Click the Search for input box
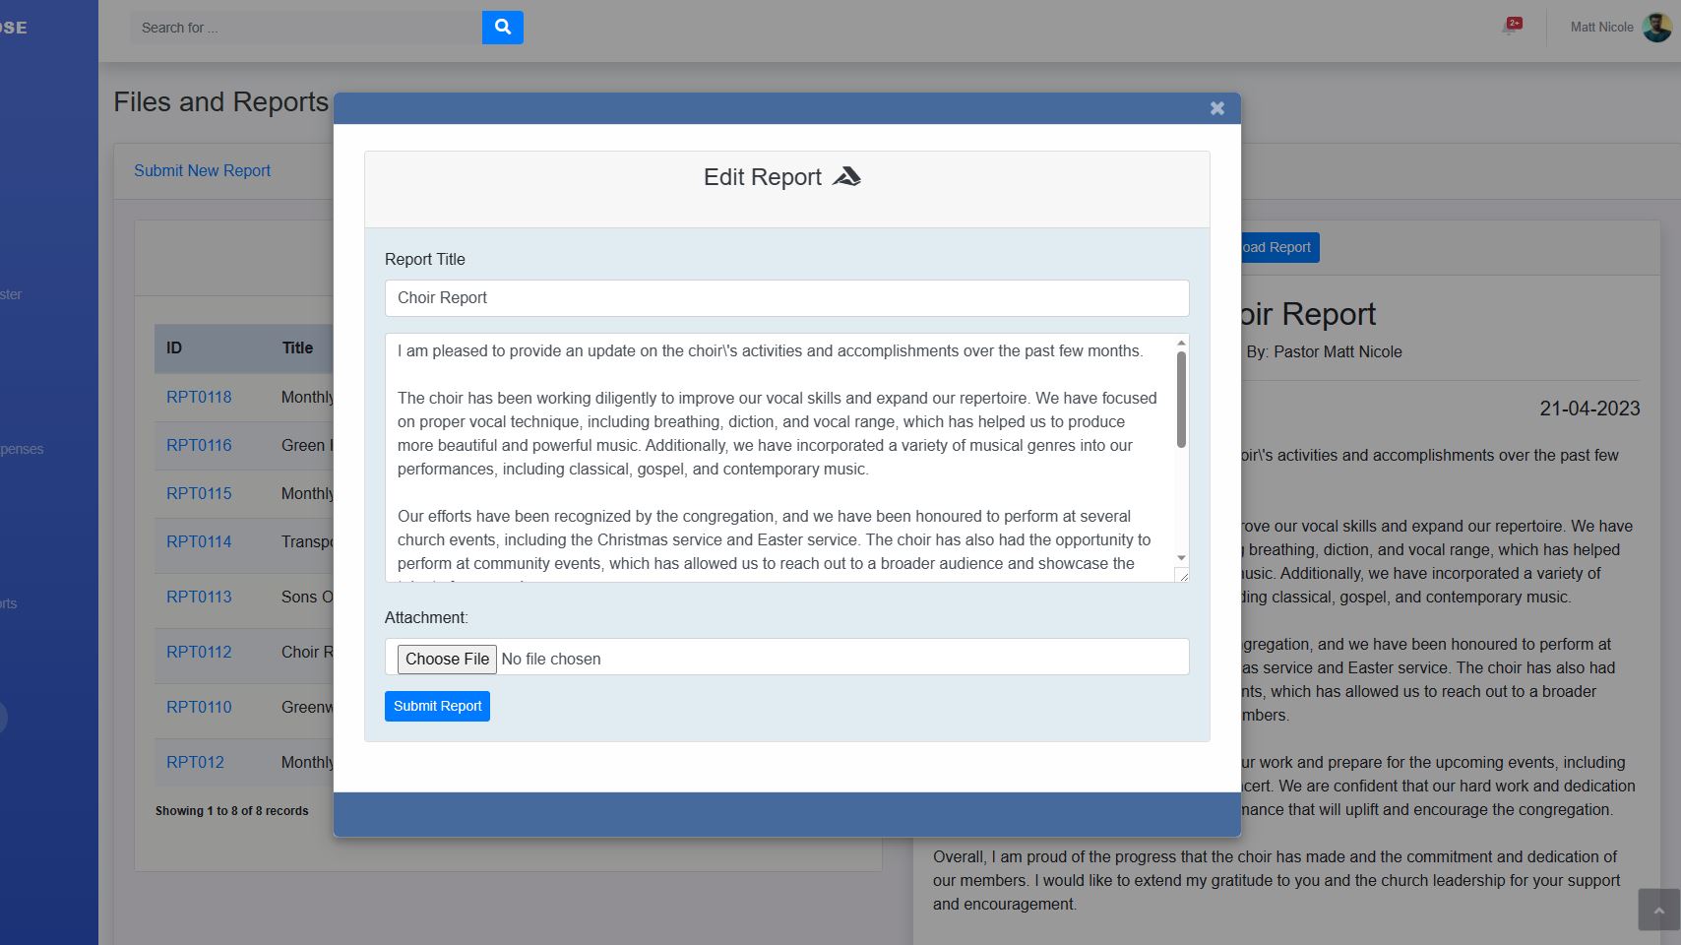Viewport: 1681px width, 945px height. (x=305, y=28)
